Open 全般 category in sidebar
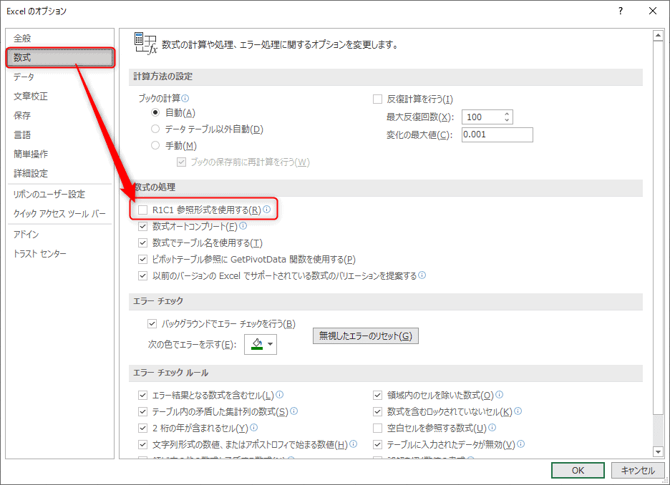 pyautogui.click(x=60, y=39)
